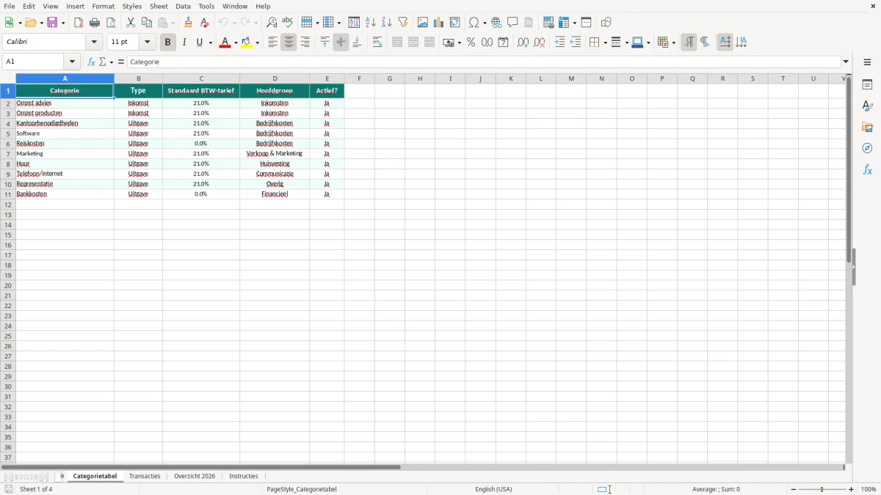Toggle center vertically alignment
Screen dimensions: 881x495
pos(341,43)
